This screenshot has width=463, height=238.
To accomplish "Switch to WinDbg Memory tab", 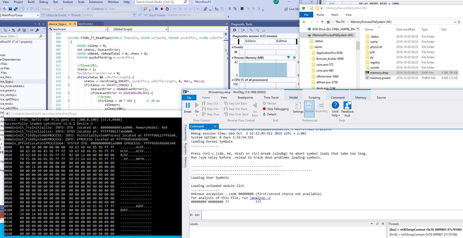I will point(360,98).
